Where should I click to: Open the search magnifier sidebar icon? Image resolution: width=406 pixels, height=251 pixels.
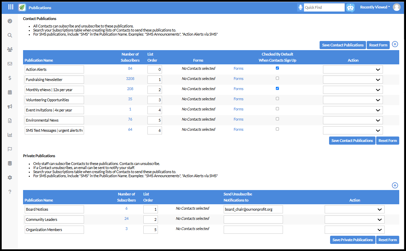click(x=10, y=36)
